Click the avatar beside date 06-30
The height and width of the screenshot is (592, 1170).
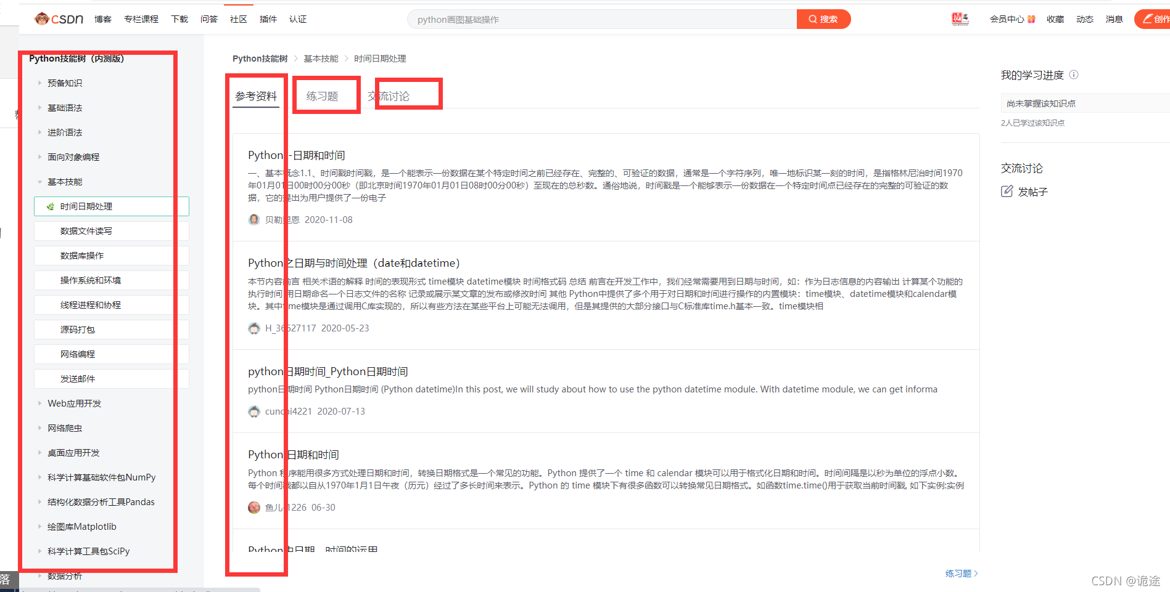pyautogui.click(x=253, y=508)
